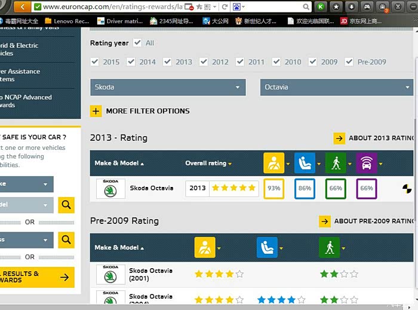The image size is (418, 310).
Task: Open the Octavia model dropdown
Action: tap(336, 87)
